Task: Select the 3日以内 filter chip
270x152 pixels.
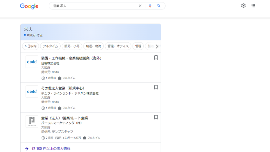Action: (x=31, y=46)
